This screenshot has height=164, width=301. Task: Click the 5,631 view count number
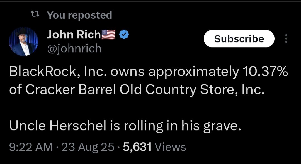(x=137, y=147)
